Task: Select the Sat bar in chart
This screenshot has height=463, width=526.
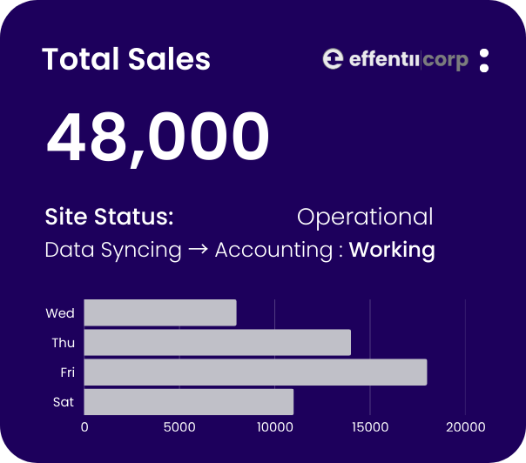Action: (188, 402)
